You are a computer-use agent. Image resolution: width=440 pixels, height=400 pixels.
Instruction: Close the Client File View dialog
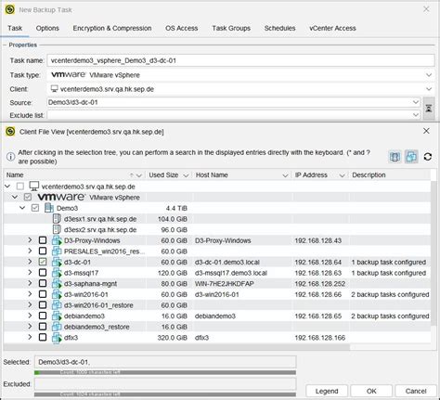pyautogui.click(x=426, y=131)
